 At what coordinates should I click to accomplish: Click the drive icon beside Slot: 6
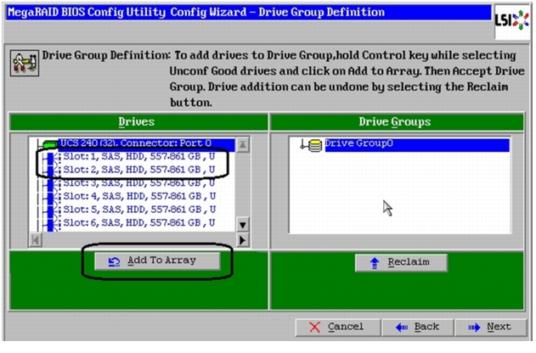(51, 224)
